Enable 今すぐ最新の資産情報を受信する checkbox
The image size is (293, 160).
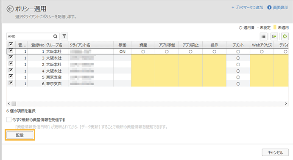point(9,119)
